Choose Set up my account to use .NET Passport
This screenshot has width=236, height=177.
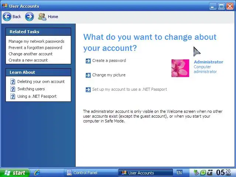point(129,89)
